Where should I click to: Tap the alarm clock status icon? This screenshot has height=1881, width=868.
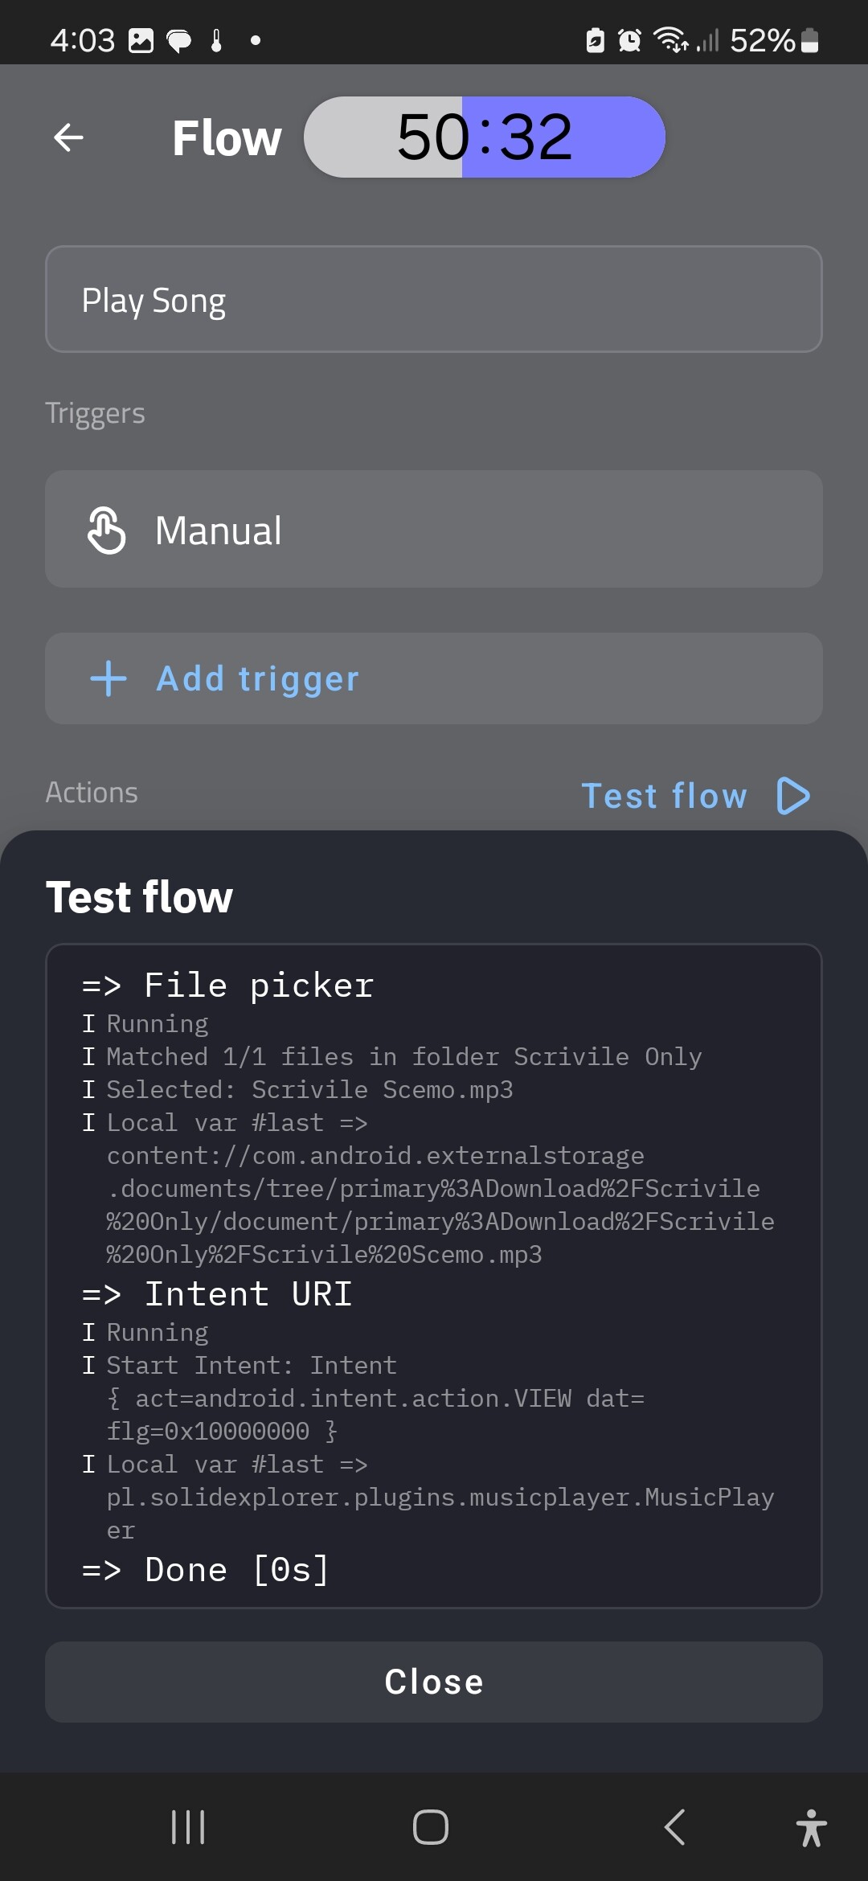click(629, 40)
